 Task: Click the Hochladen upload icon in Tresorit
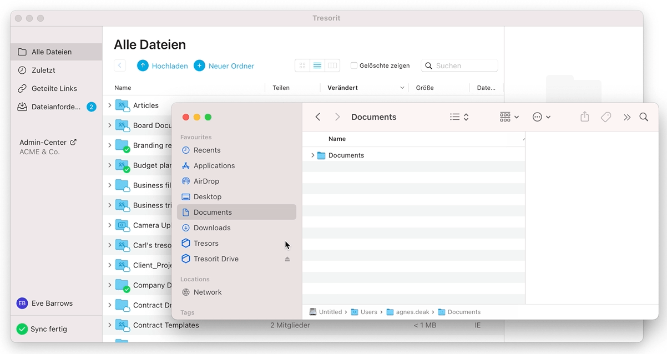coord(143,65)
